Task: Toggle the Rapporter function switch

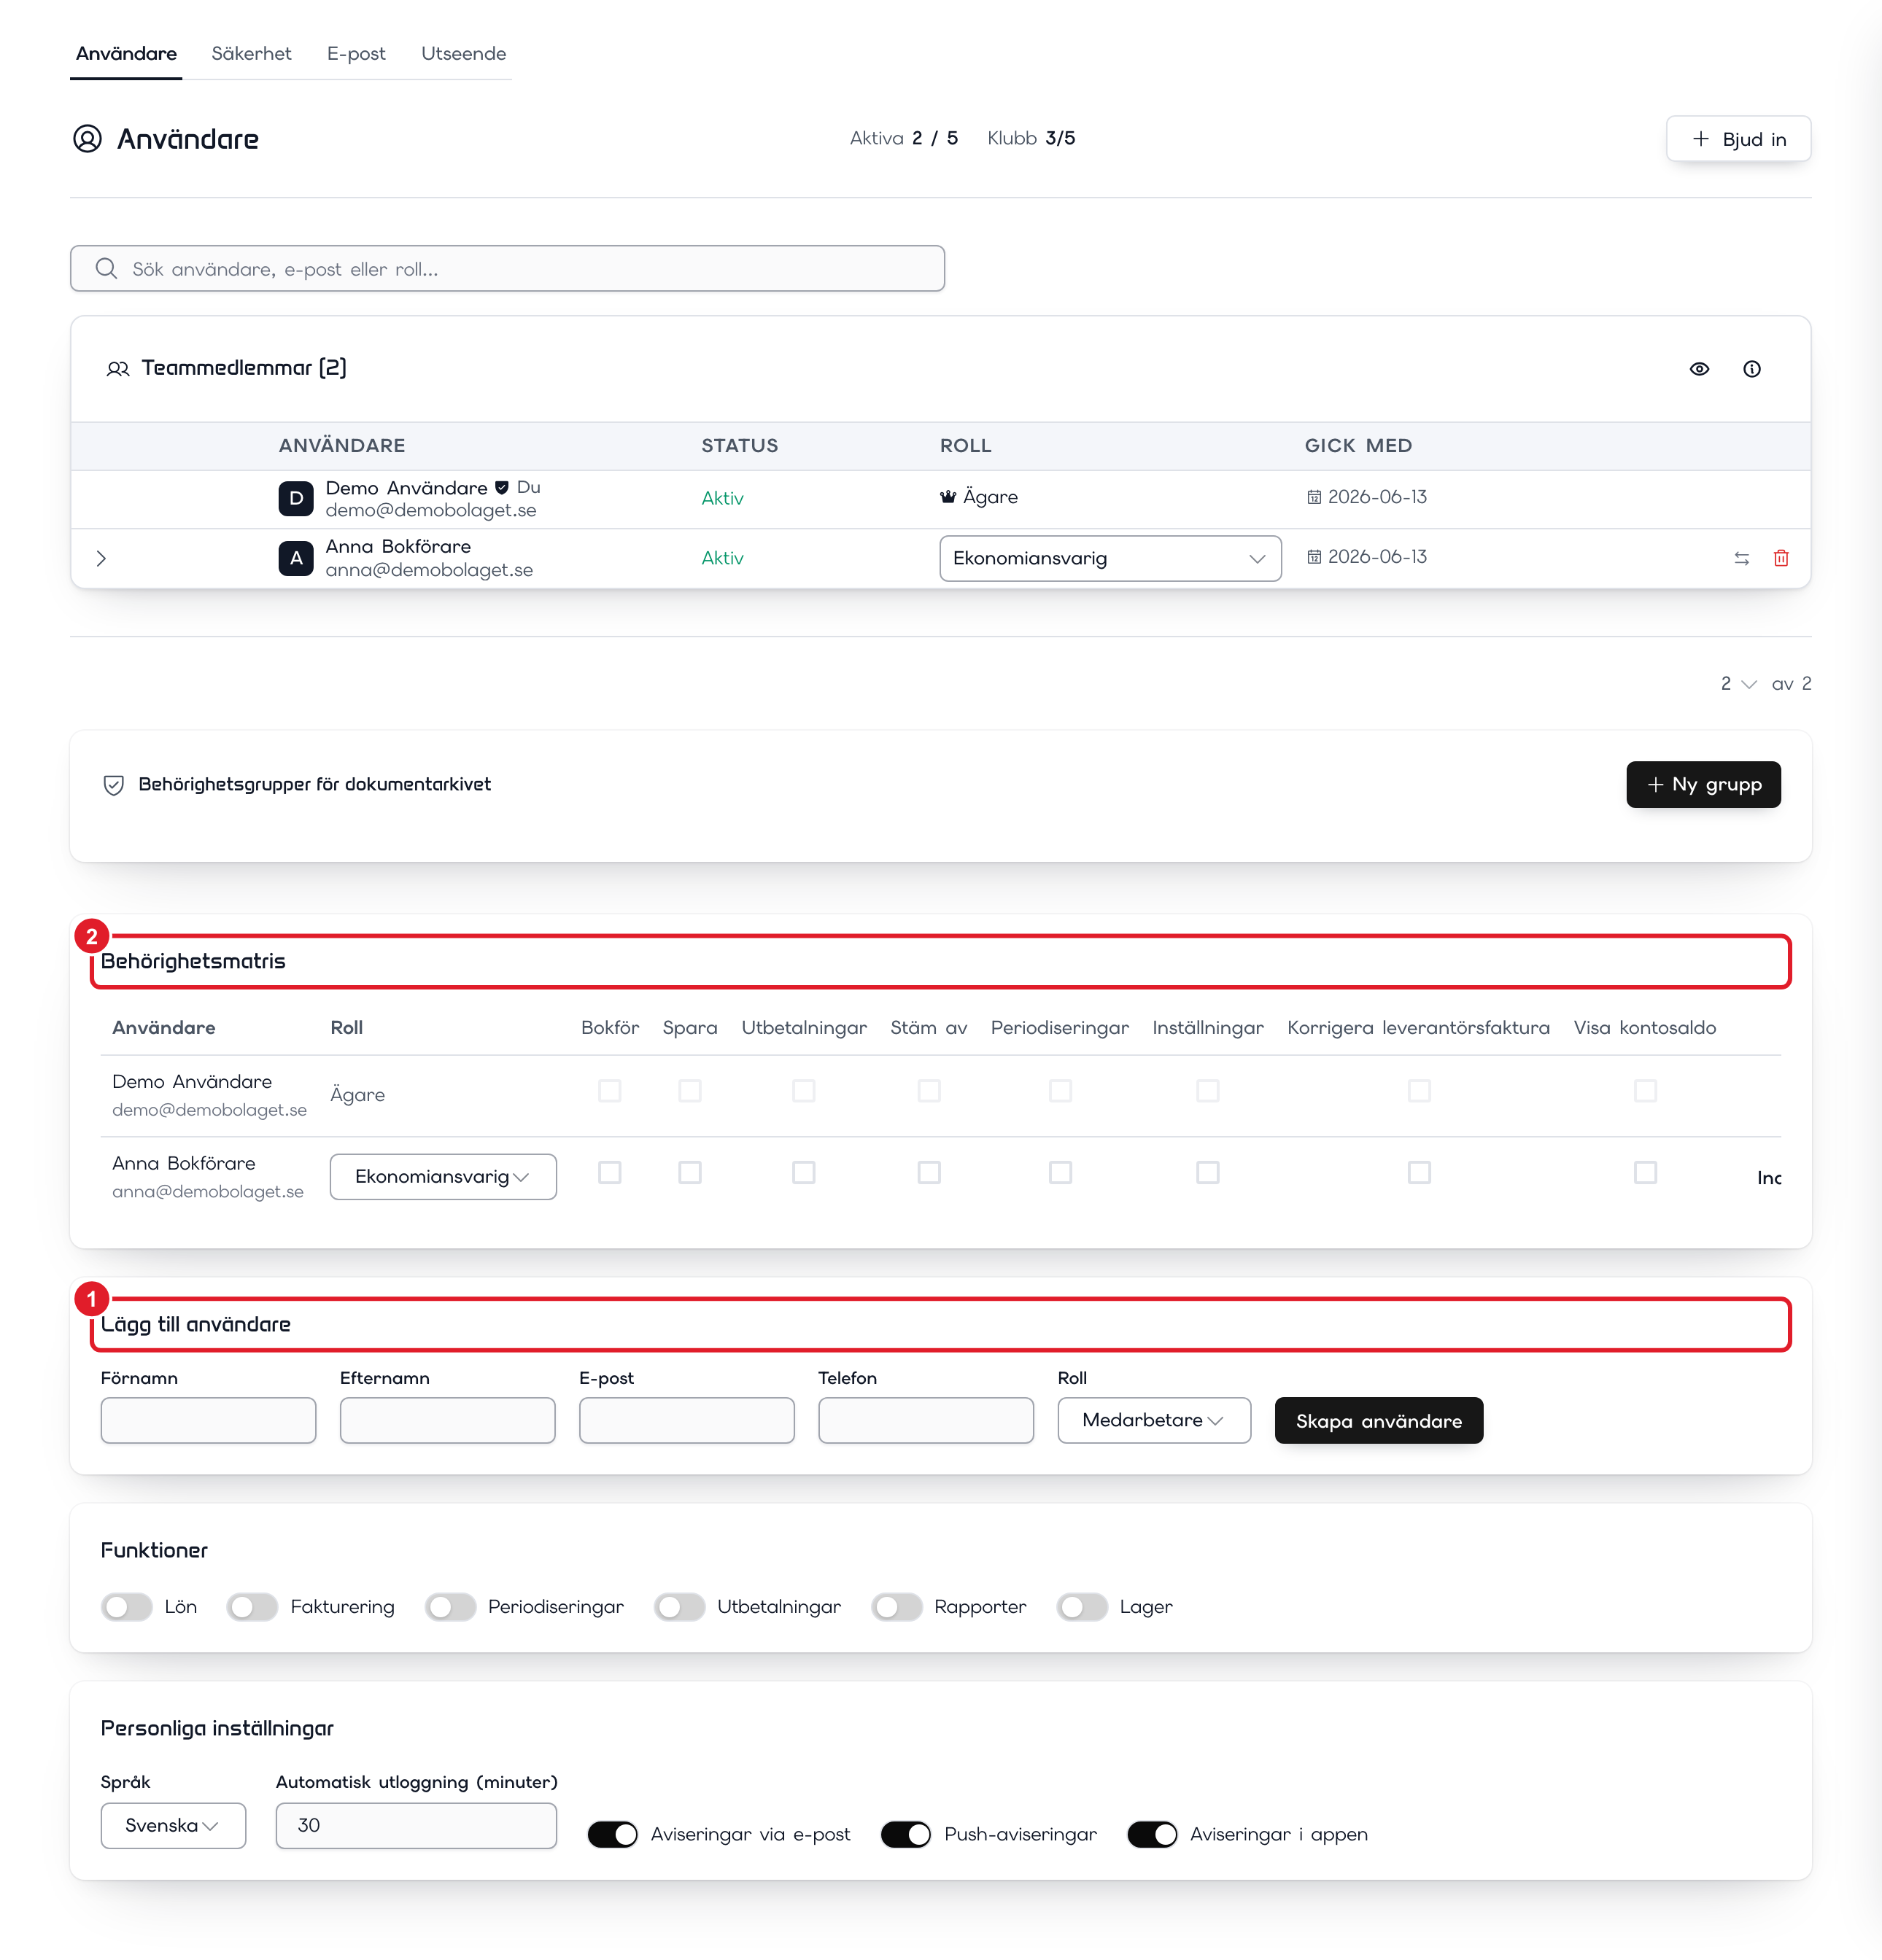Action: tap(897, 1606)
